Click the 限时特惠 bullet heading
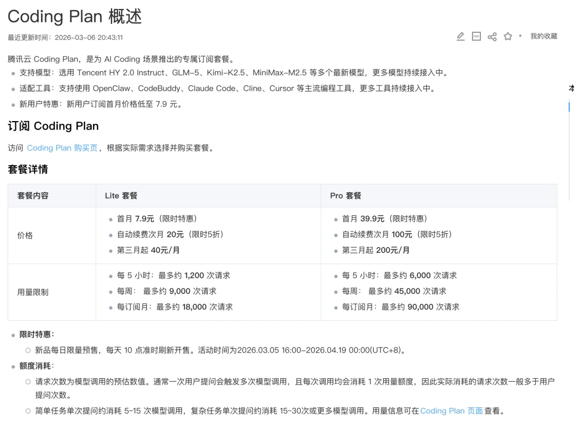Screen dimensions: 574x427 pyautogui.click(x=37, y=335)
